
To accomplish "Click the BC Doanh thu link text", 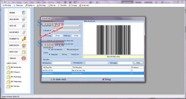I will click(x=16, y=67).
